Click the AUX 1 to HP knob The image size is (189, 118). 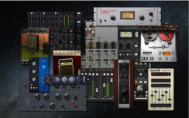pyautogui.click(x=120, y=55)
